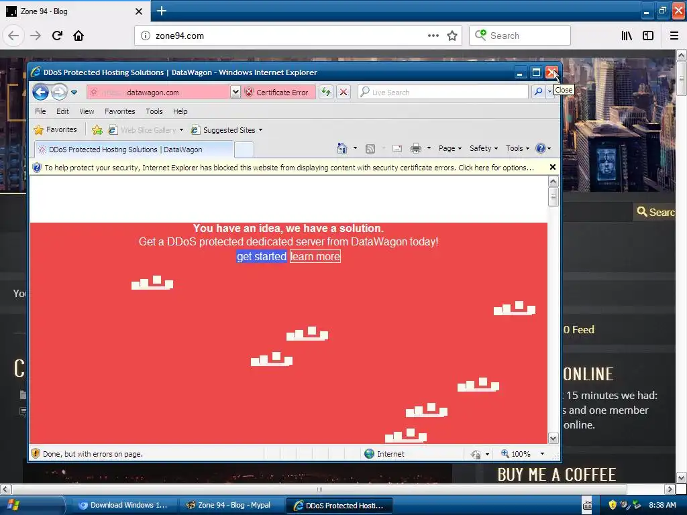Click the get started link
The width and height of the screenshot is (687, 515).
(x=262, y=257)
